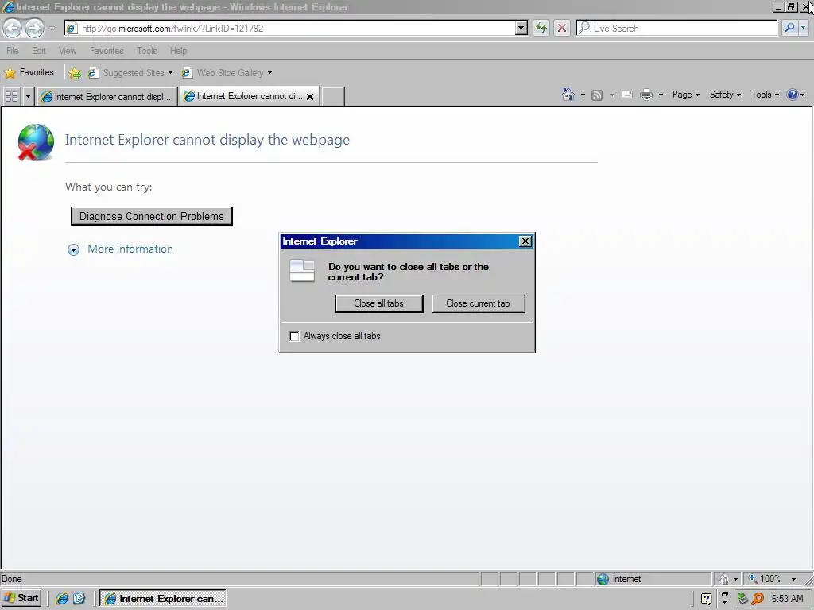Click the Forward navigation arrow
The width and height of the screenshot is (814, 610).
pos(34,28)
